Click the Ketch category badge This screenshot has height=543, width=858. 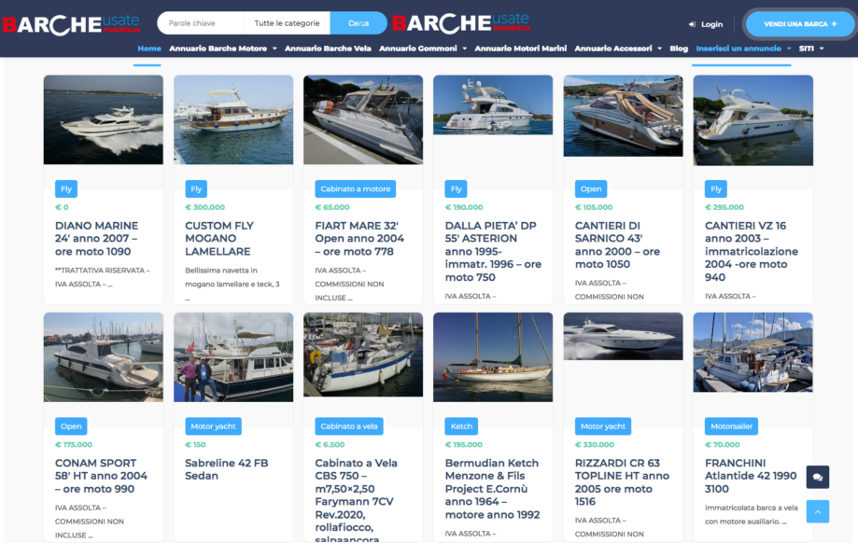point(461,426)
